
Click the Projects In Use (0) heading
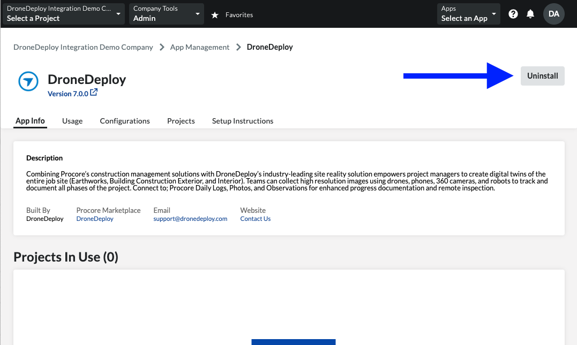pyautogui.click(x=66, y=257)
